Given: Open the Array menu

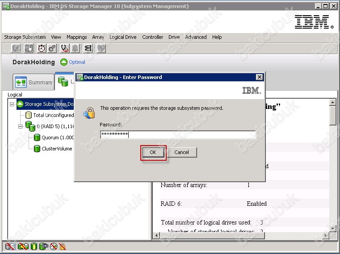Looking at the screenshot, I should click(98, 37).
